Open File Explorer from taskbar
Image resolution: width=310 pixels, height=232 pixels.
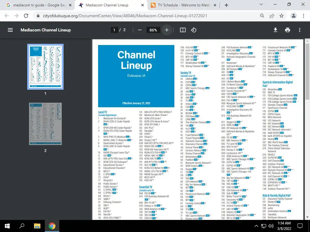37,226
